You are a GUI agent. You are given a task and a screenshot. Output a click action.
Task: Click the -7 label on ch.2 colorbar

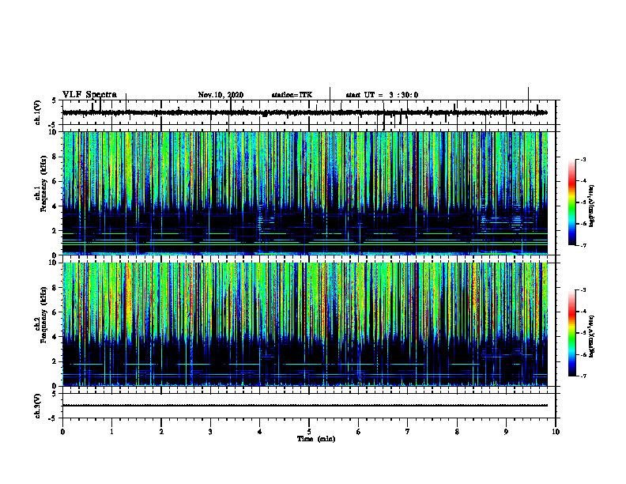coord(583,376)
